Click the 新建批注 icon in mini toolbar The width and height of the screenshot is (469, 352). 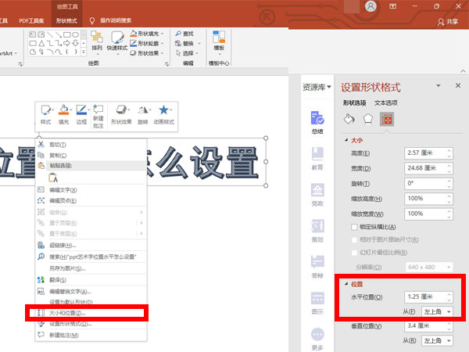(x=98, y=114)
